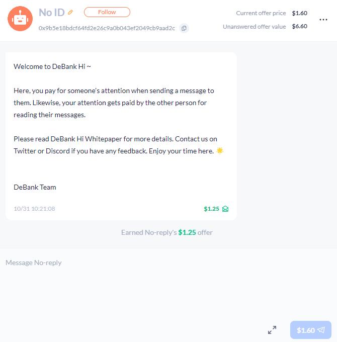337x342 pixels.
Task: Copy the wallet address with copy icon
Action: [x=184, y=28]
